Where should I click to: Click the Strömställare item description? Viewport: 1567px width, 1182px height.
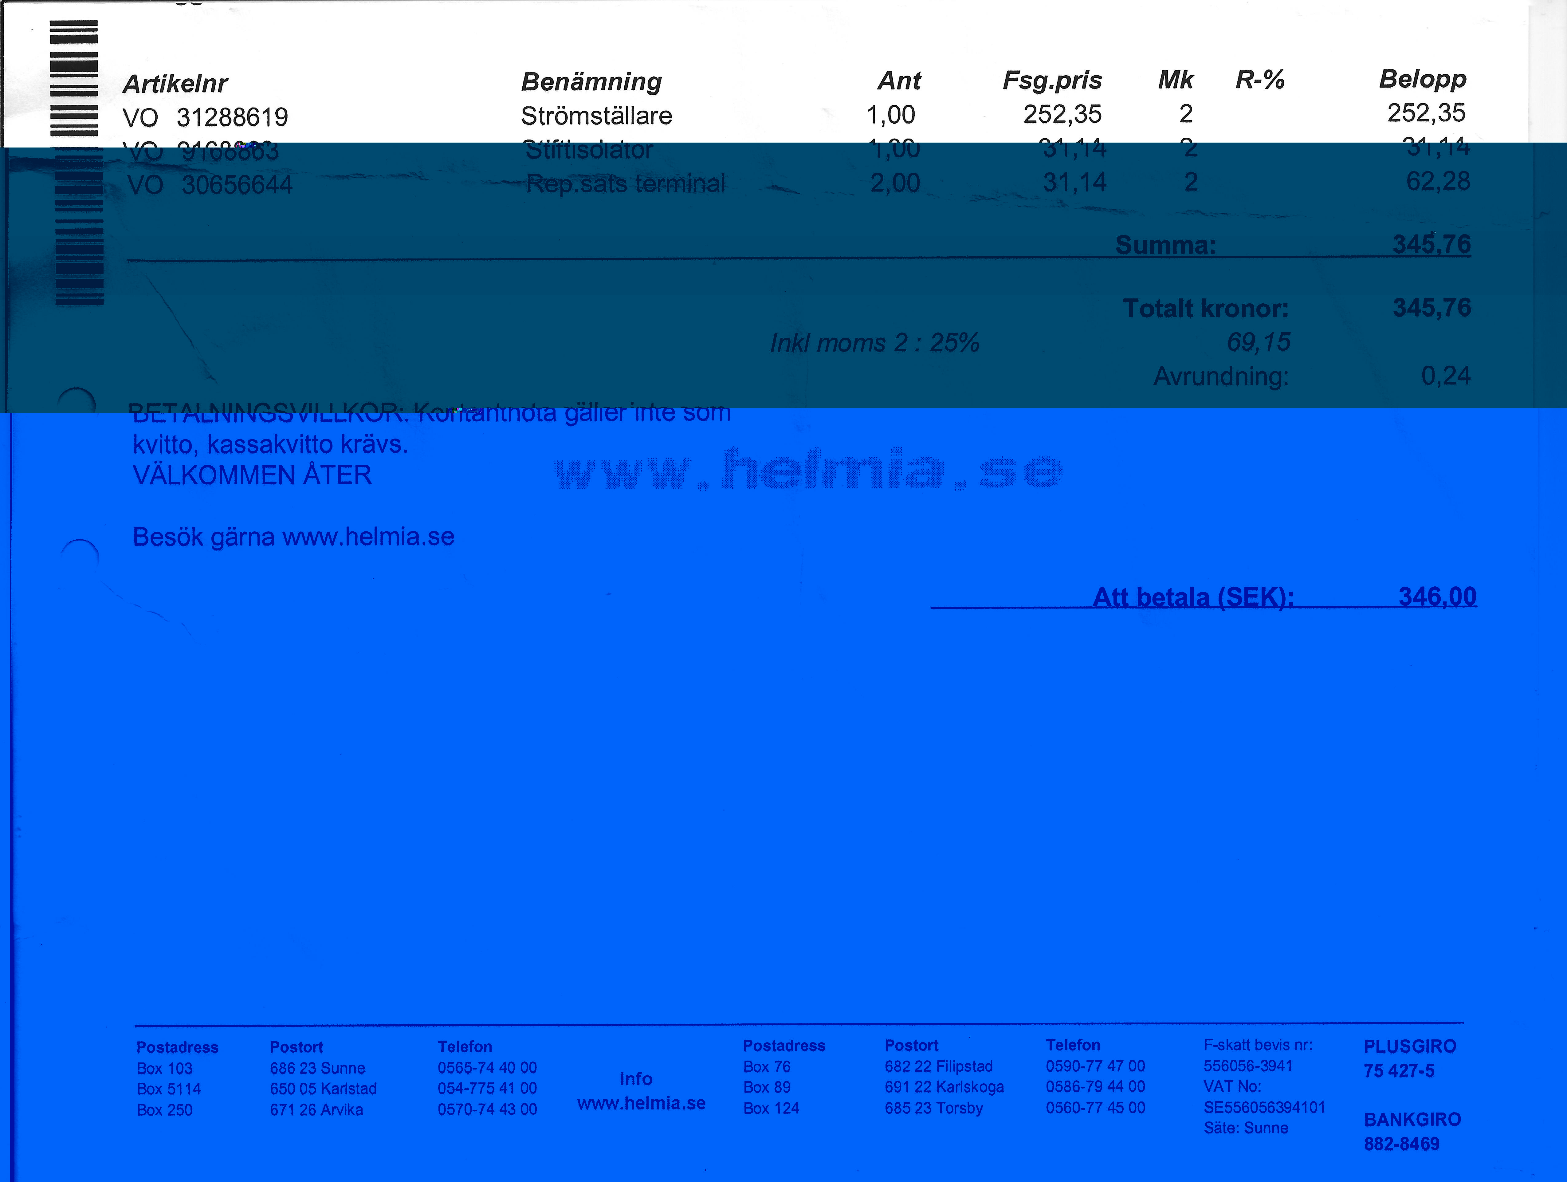click(596, 116)
